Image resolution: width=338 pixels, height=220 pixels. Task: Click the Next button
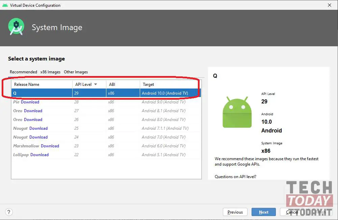click(264, 212)
